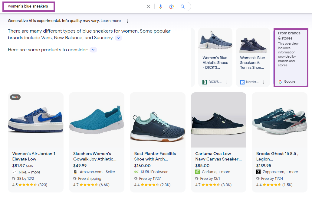Viewport: 312px width, 197px height.
Task: View the DICK'S blue athletic shoe thumbnail
Action: pyautogui.click(x=215, y=40)
